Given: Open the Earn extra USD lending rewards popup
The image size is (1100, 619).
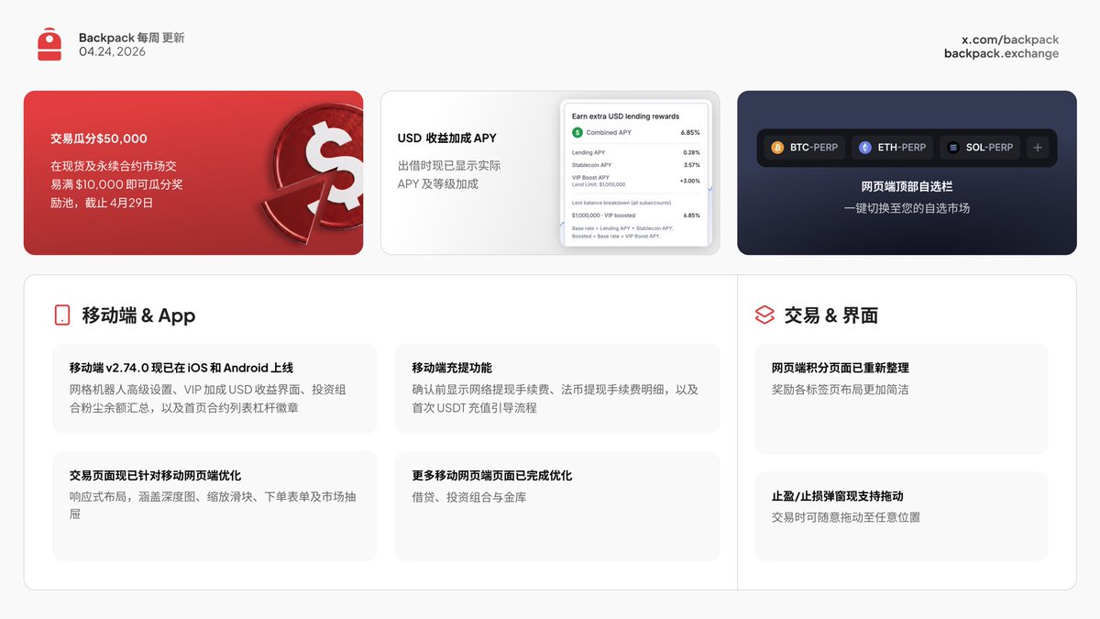Looking at the screenshot, I should (x=635, y=171).
